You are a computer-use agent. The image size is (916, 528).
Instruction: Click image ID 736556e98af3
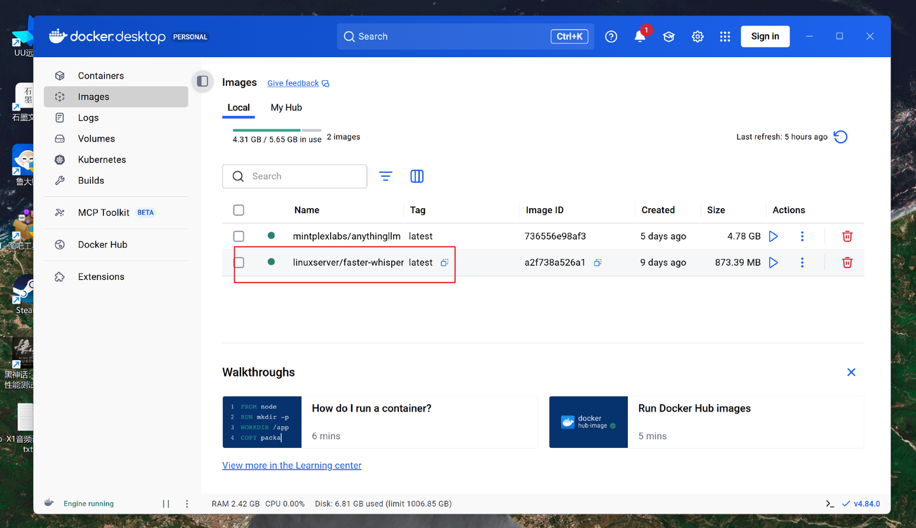[555, 237]
